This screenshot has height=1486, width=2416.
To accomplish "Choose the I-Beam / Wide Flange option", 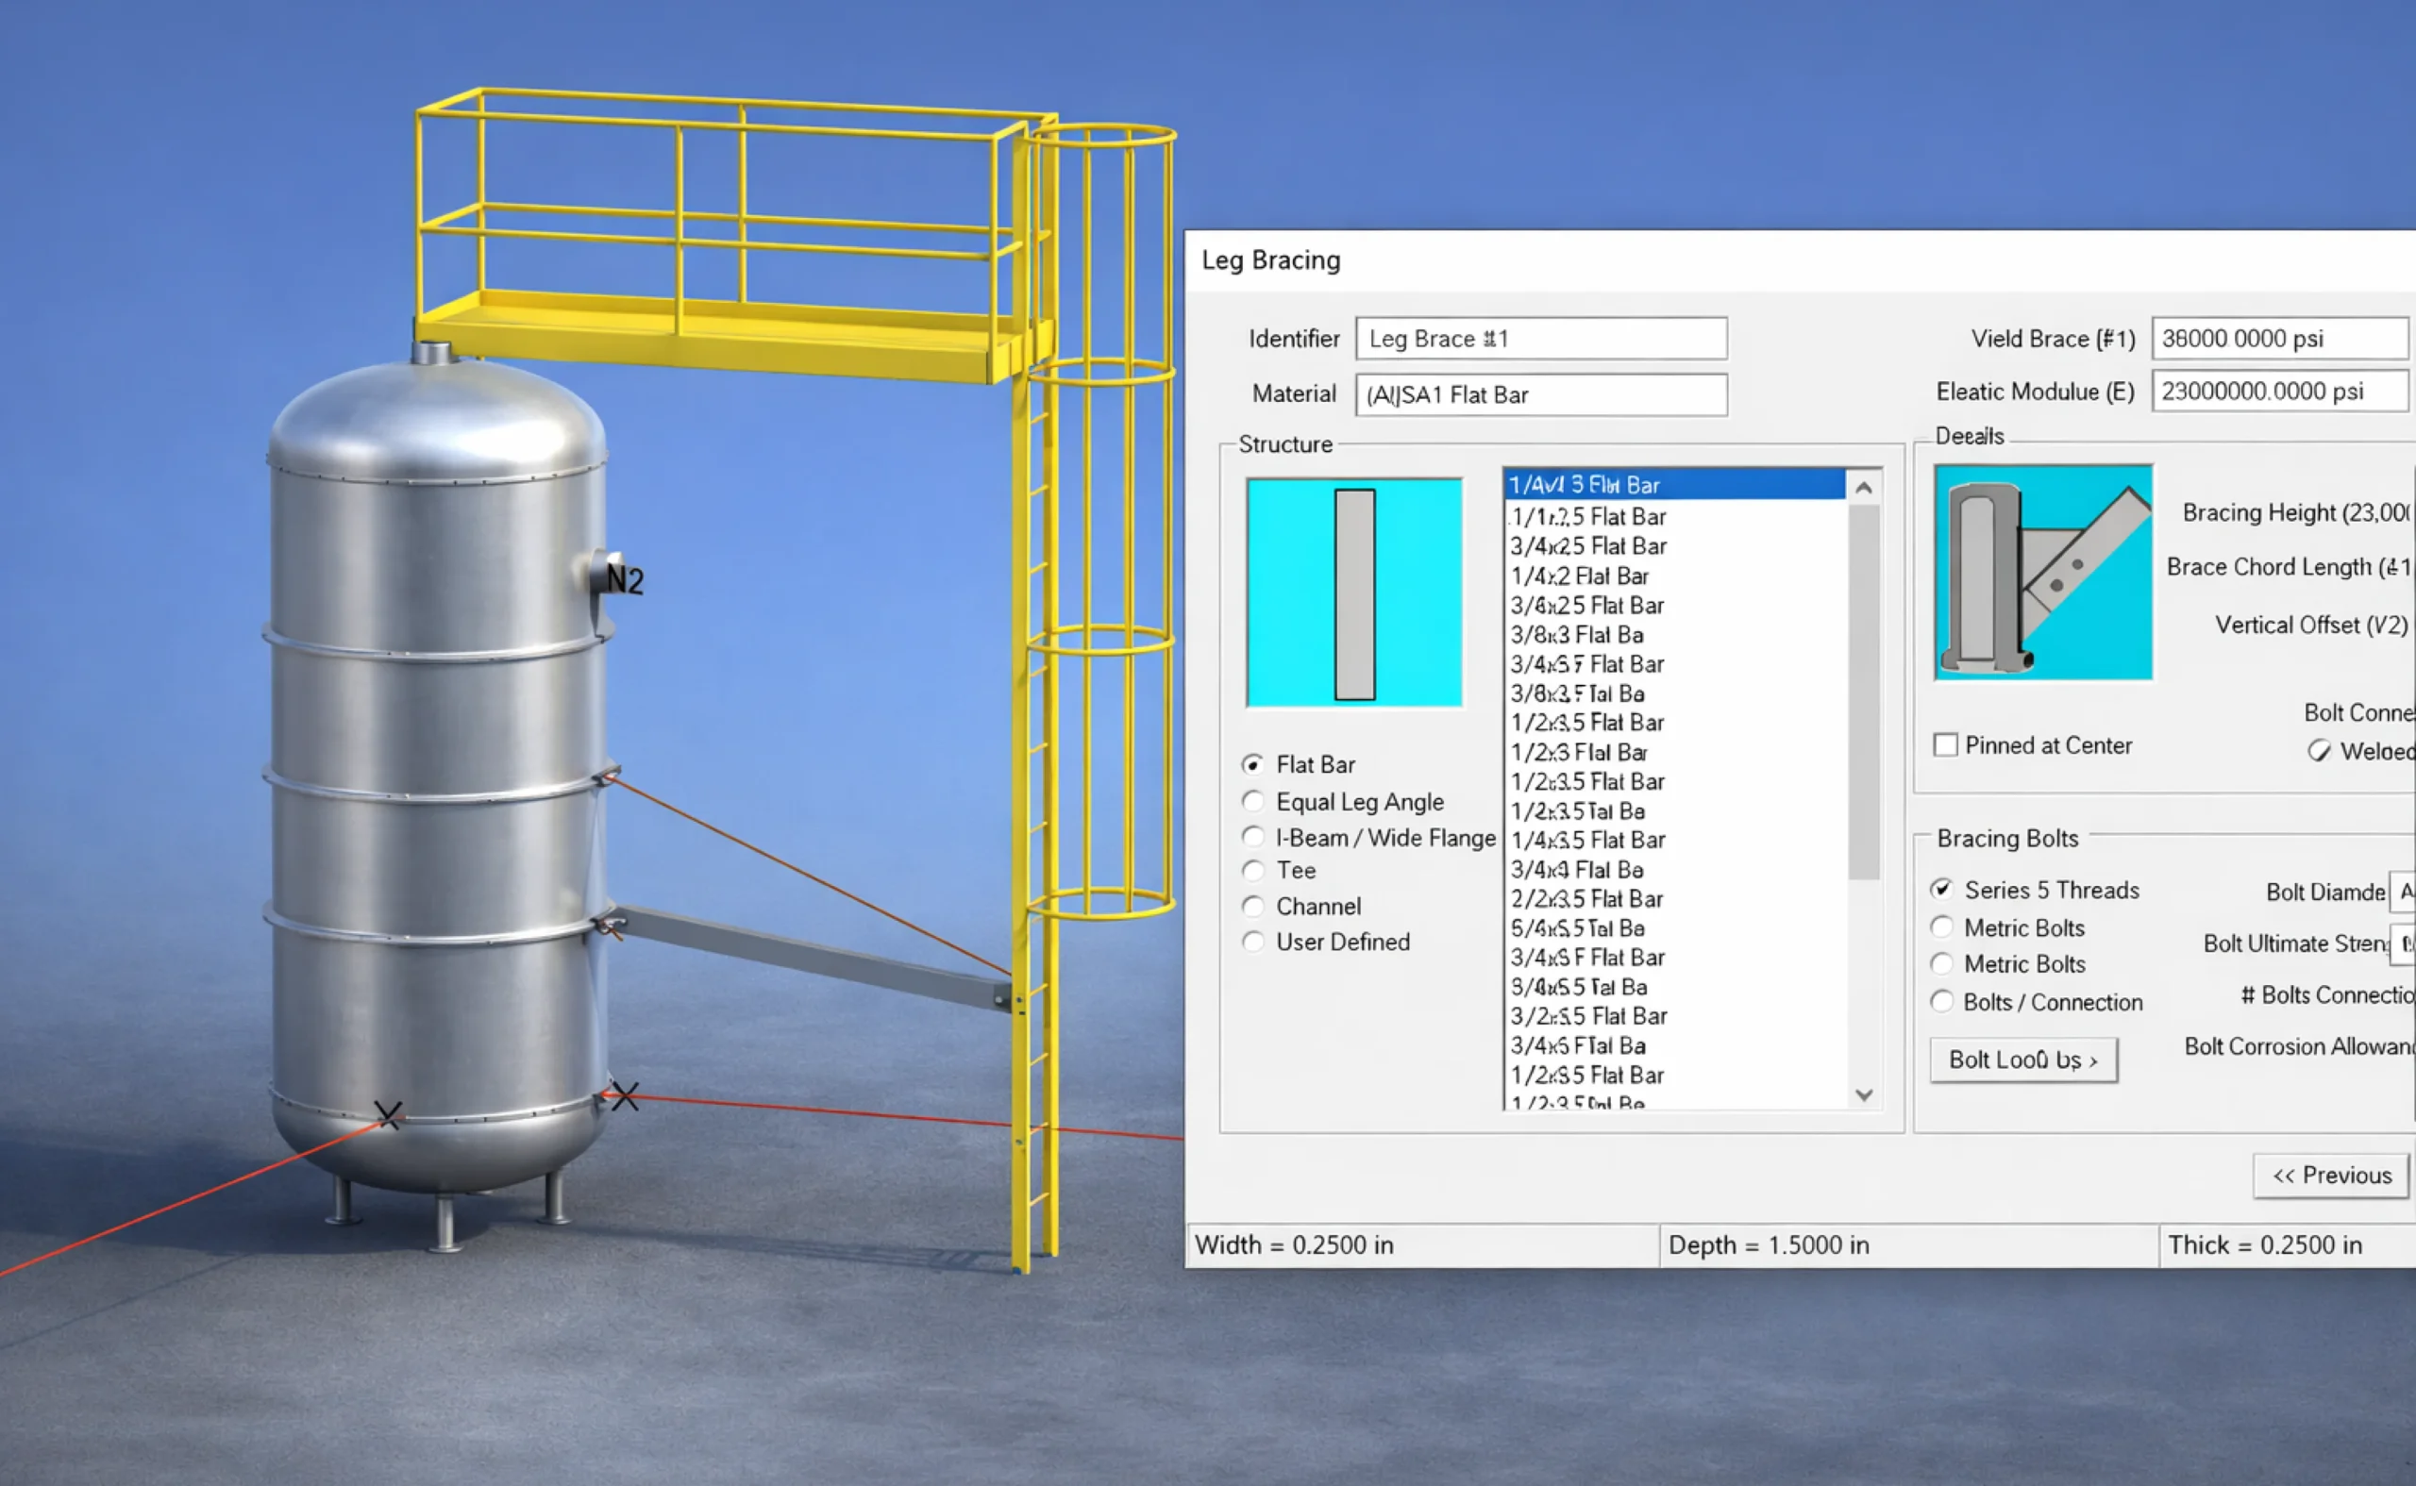I will click(x=1253, y=838).
